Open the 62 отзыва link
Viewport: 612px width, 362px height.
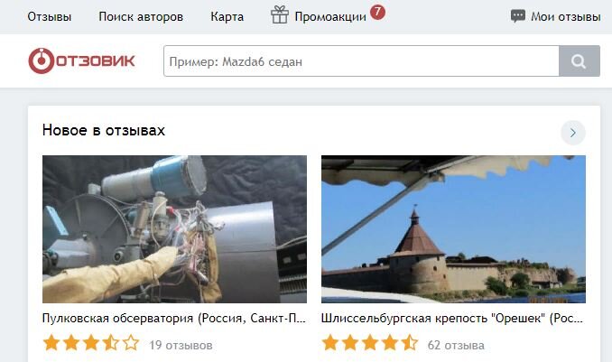click(456, 345)
